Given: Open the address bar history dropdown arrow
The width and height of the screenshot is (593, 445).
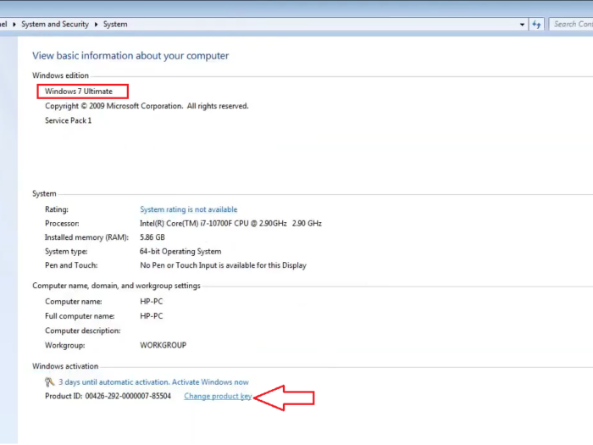Looking at the screenshot, I should tap(522, 25).
